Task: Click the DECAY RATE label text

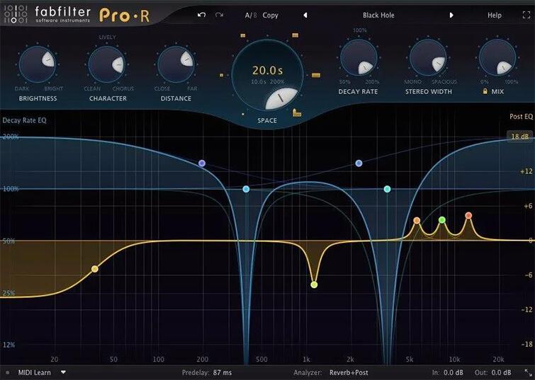Action: pyautogui.click(x=358, y=92)
